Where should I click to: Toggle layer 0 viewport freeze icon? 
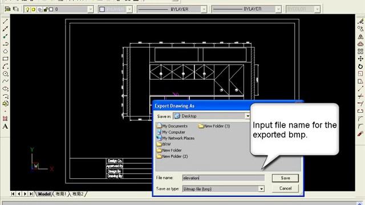(40, 9)
